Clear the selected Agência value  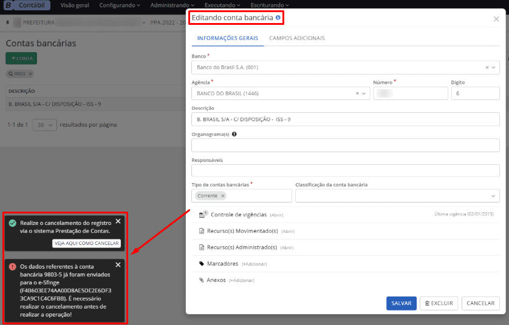[357, 93]
